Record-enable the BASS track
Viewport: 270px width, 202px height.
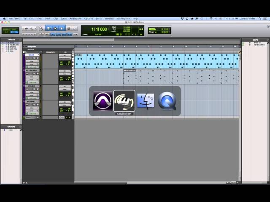tap(27, 58)
